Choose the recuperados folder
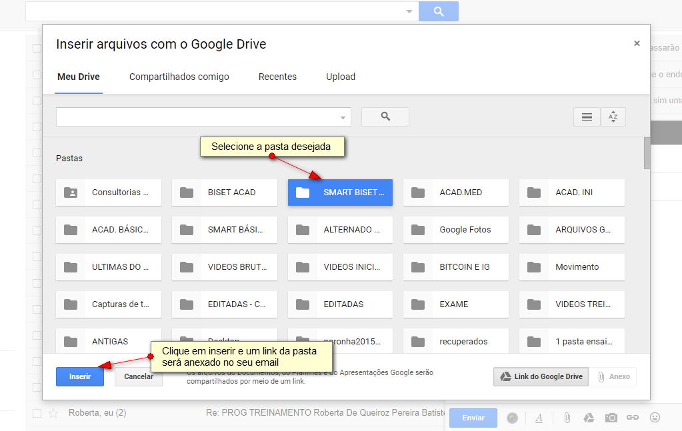This screenshot has height=431, width=682. tap(456, 341)
